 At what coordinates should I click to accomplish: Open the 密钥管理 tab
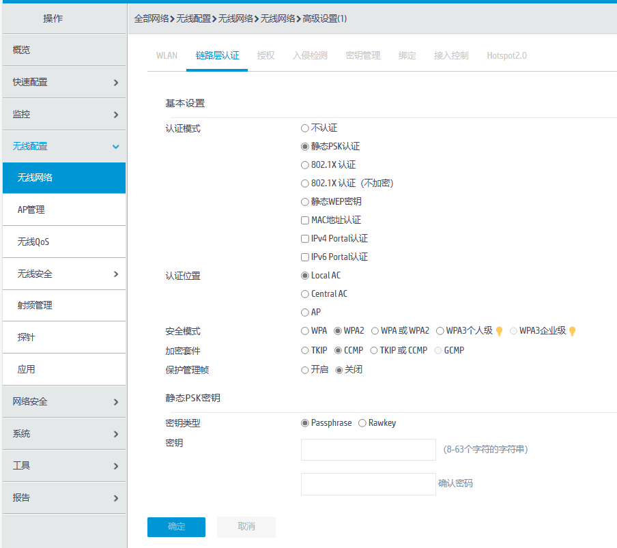point(363,56)
